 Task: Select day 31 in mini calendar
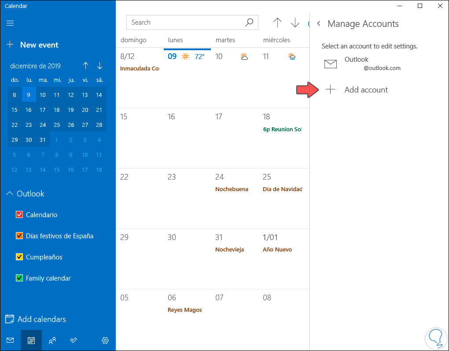pyautogui.click(x=43, y=140)
